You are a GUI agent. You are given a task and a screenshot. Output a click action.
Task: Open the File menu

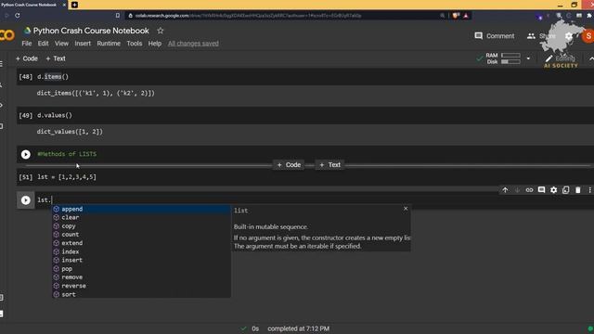pos(27,44)
